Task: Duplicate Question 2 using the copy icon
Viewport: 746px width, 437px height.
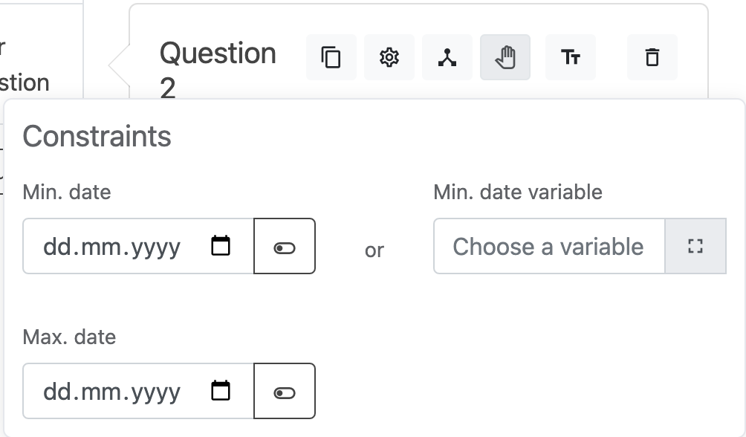Action: (331, 57)
